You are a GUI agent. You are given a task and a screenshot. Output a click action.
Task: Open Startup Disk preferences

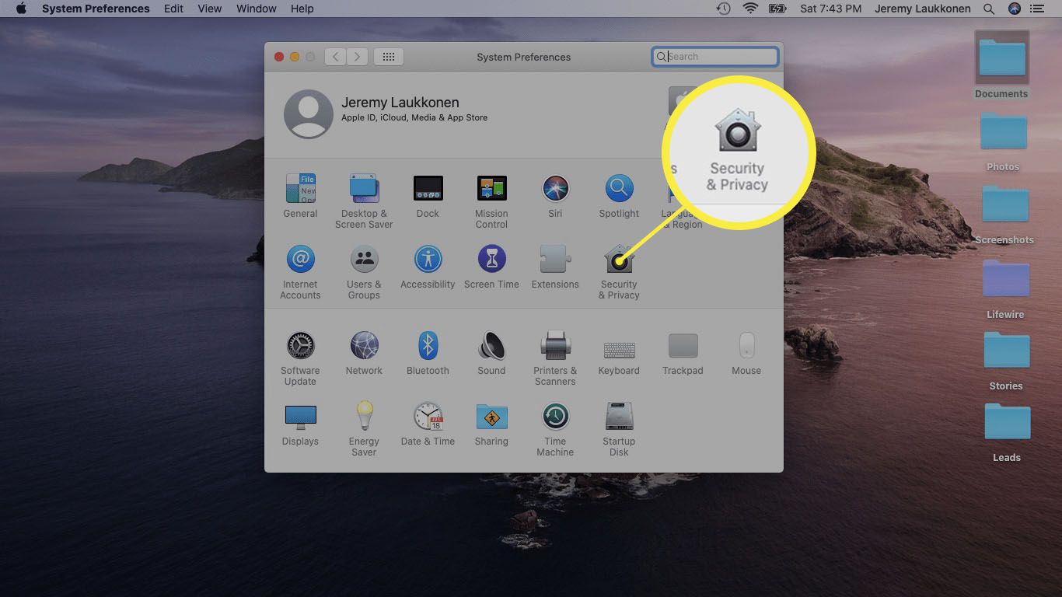click(619, 429)
